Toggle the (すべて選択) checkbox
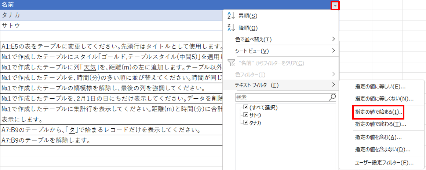The image size is (426, 170). tap(246, 107)
